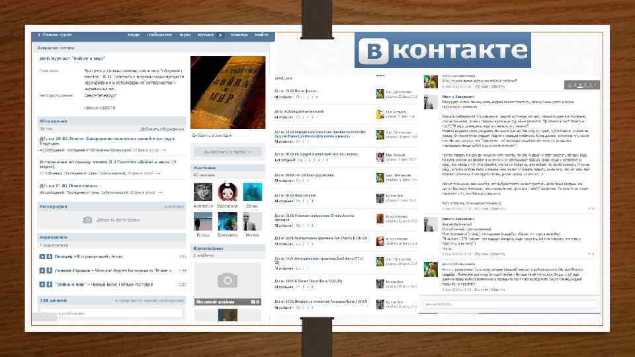Open member Валентина's cartoon avatar

(228, 192)
